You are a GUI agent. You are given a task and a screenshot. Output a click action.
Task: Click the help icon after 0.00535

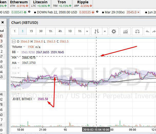97,12
